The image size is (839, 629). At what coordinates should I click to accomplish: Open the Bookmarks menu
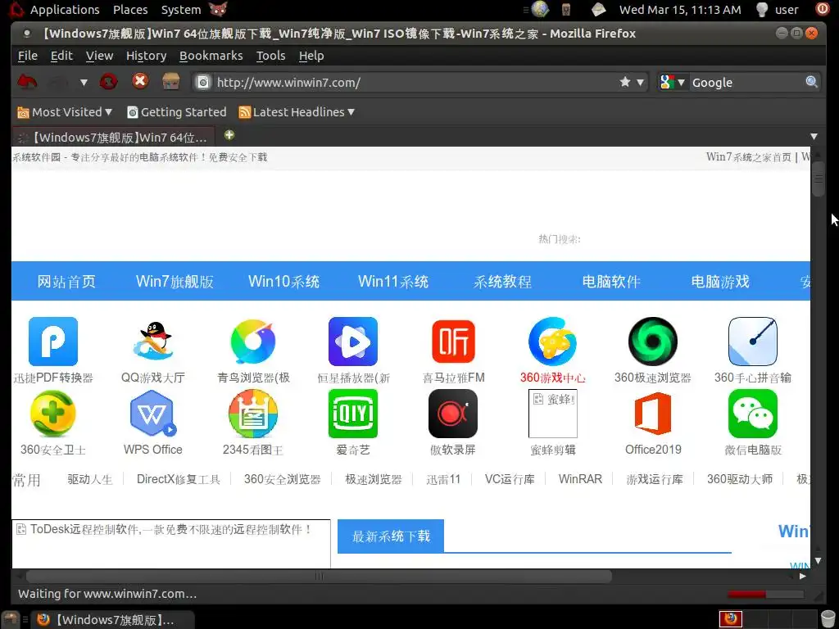tap(211, 56)
